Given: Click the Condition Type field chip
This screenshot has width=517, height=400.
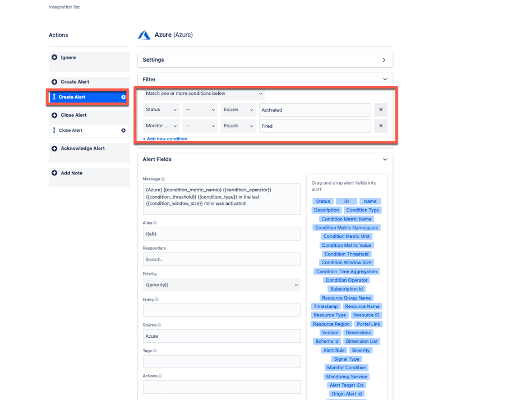Looking at the screenshot, I should point(362,210).
